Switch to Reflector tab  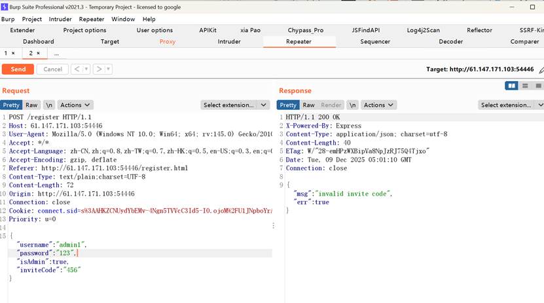click(x=479, y=30)
